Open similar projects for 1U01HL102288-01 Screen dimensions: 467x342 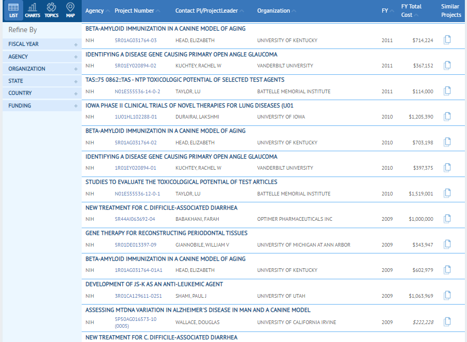click(x=447, y=116)
